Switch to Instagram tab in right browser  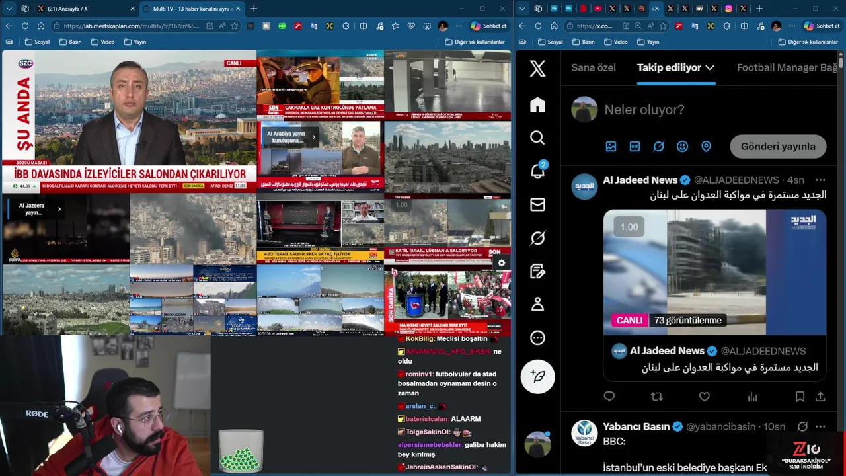coord(728,9)
